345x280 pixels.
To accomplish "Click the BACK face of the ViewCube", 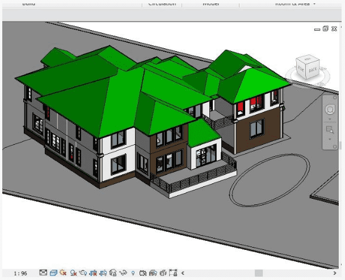I will (313, 70).
